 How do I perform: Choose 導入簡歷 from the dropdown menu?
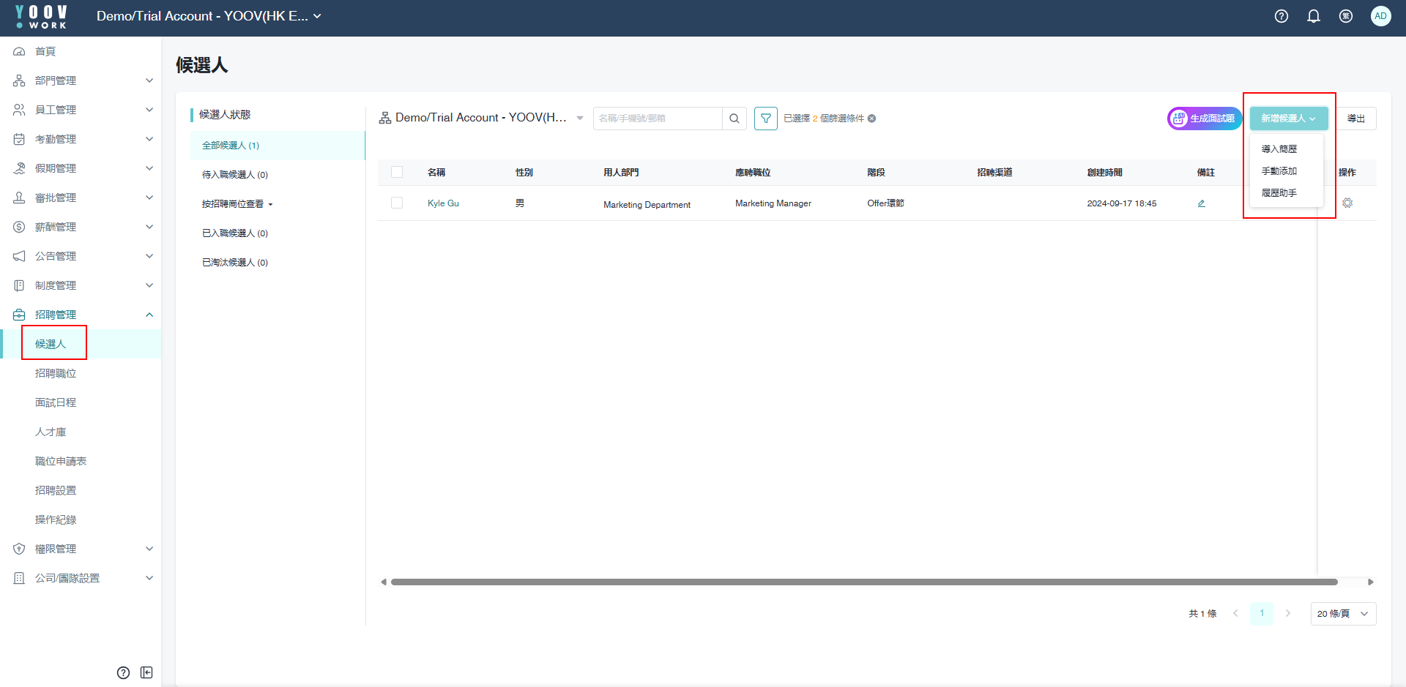(x=1279, y=149)
